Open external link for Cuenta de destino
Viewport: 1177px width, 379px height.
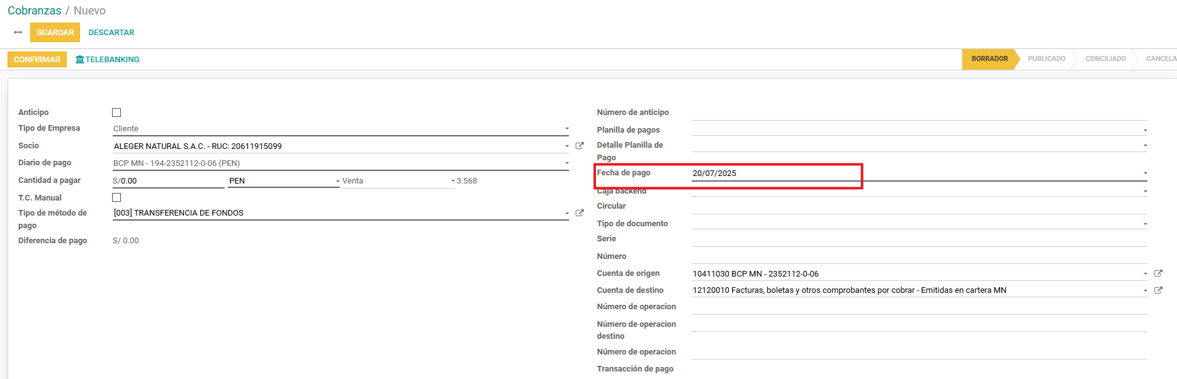coord(1158,290)
